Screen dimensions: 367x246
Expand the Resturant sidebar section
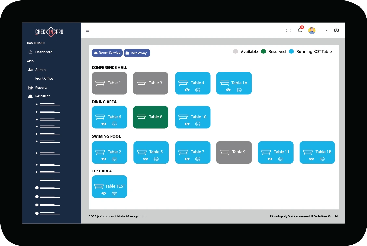click(x=43, y=96)
